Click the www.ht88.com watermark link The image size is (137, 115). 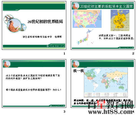(x=110, y=112)
